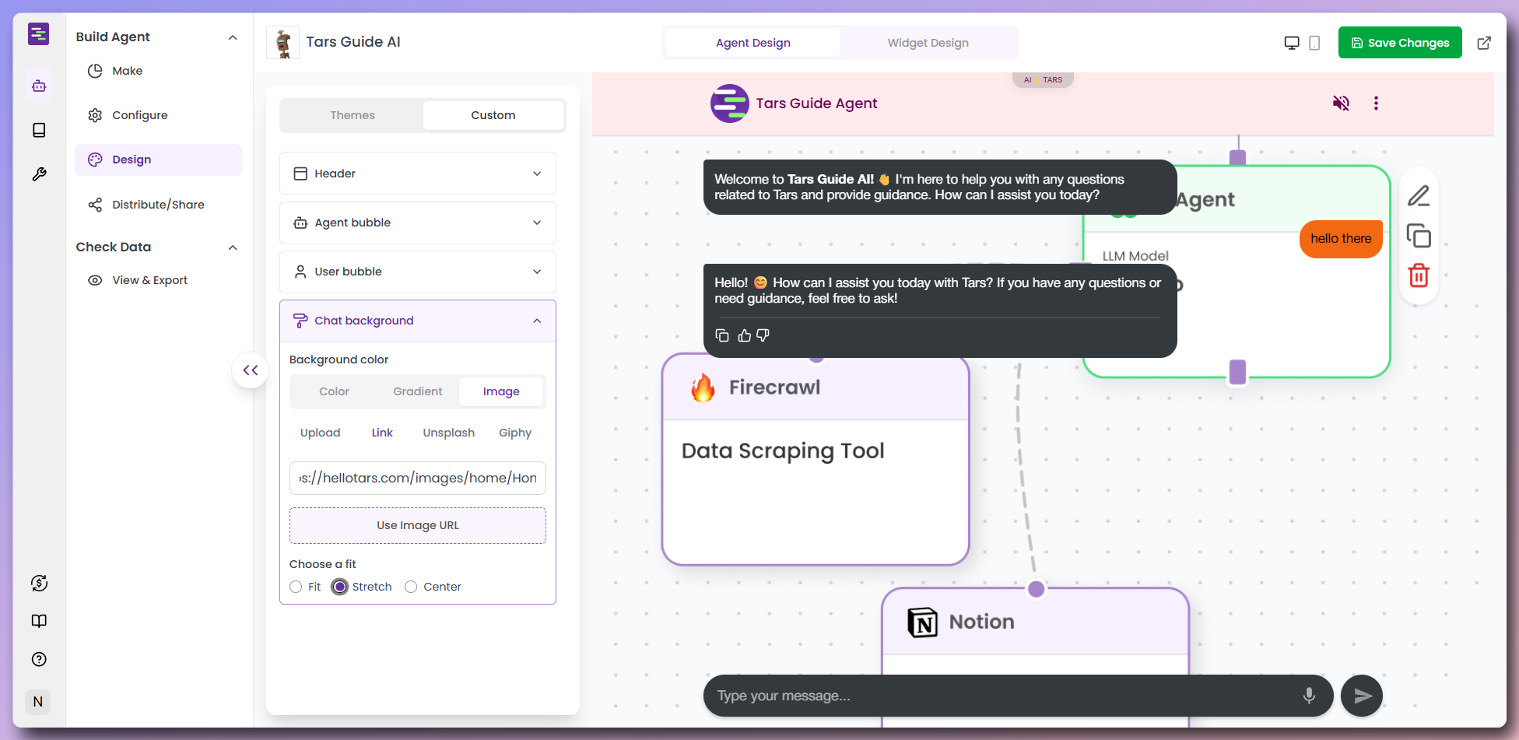Give thumbs up to the reply

(745, 335)
